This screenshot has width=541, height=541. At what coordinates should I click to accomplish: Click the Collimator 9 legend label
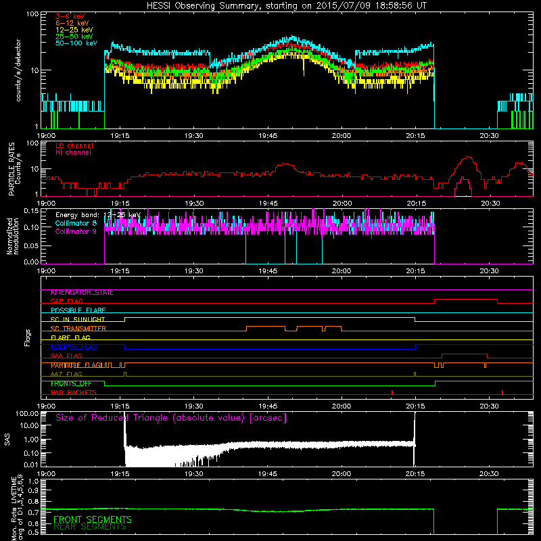76,231
